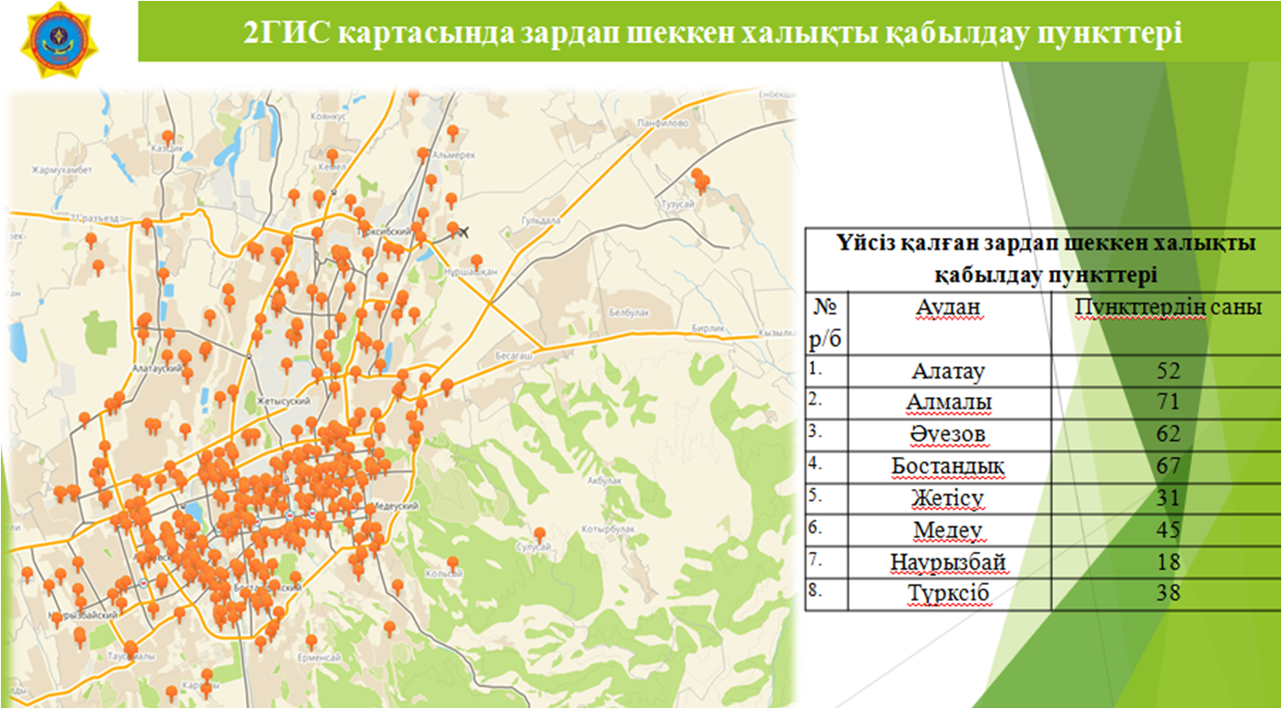The height and width of the screenshot is (709, 1282).
Task: Click the value 38 in Түрксіб row
Action: tap(1168, 594)
